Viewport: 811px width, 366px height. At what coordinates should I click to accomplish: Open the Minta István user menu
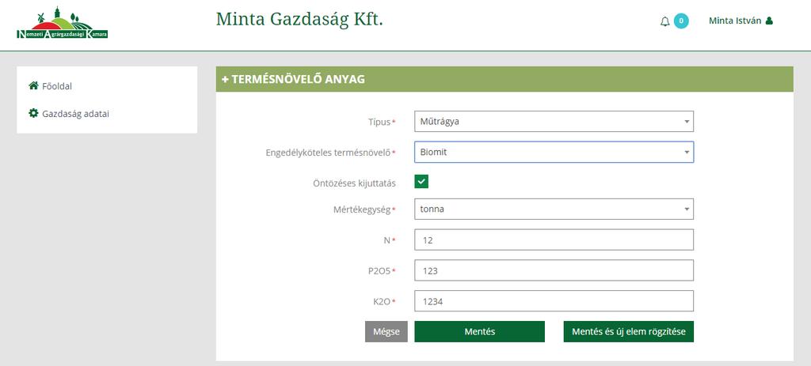741,21
